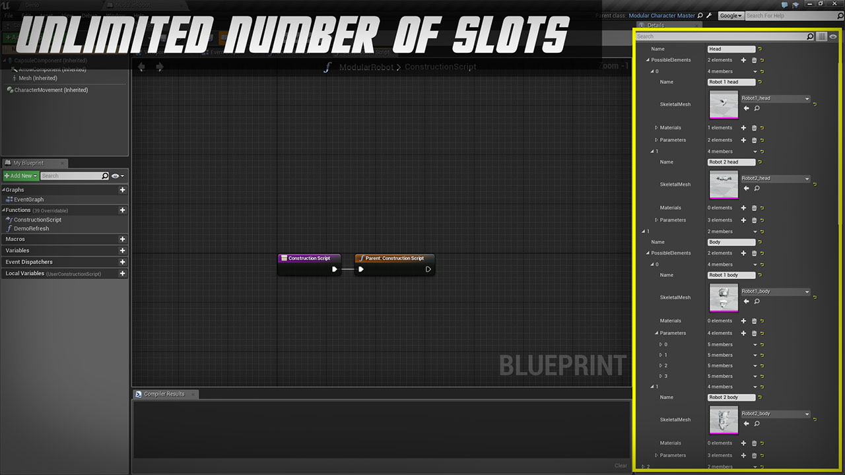Use selected asset for Robot2_head mesh
845x475 pixels.
747,188
